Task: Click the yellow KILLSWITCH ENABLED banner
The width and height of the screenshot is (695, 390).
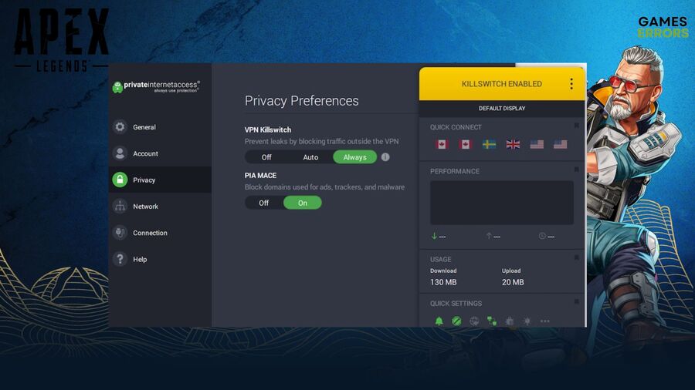Action: pos(502,83)
